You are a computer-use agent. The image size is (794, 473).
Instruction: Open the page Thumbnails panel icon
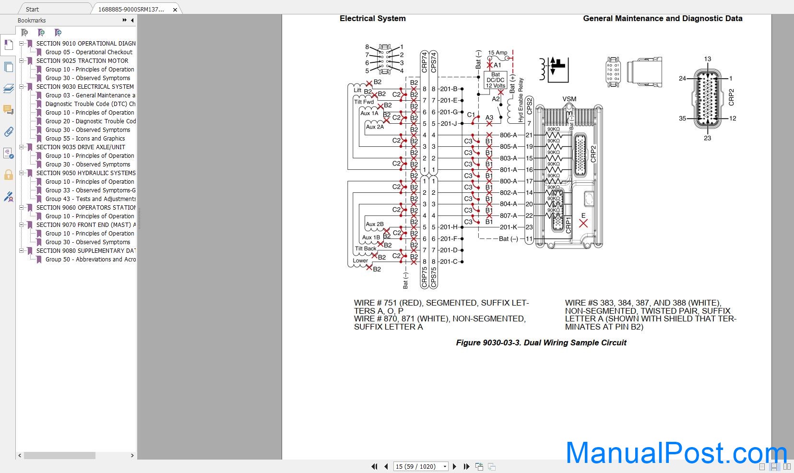(8, 67)
